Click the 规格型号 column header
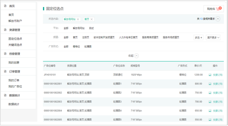Viewport: 228px width, 126px height. (x=135, y=66)
